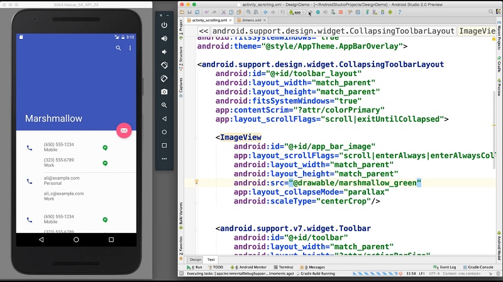Viewport: 503px width, 282px height.
Task: Click the Cut scissors icon
Action: tap(224, 12)
